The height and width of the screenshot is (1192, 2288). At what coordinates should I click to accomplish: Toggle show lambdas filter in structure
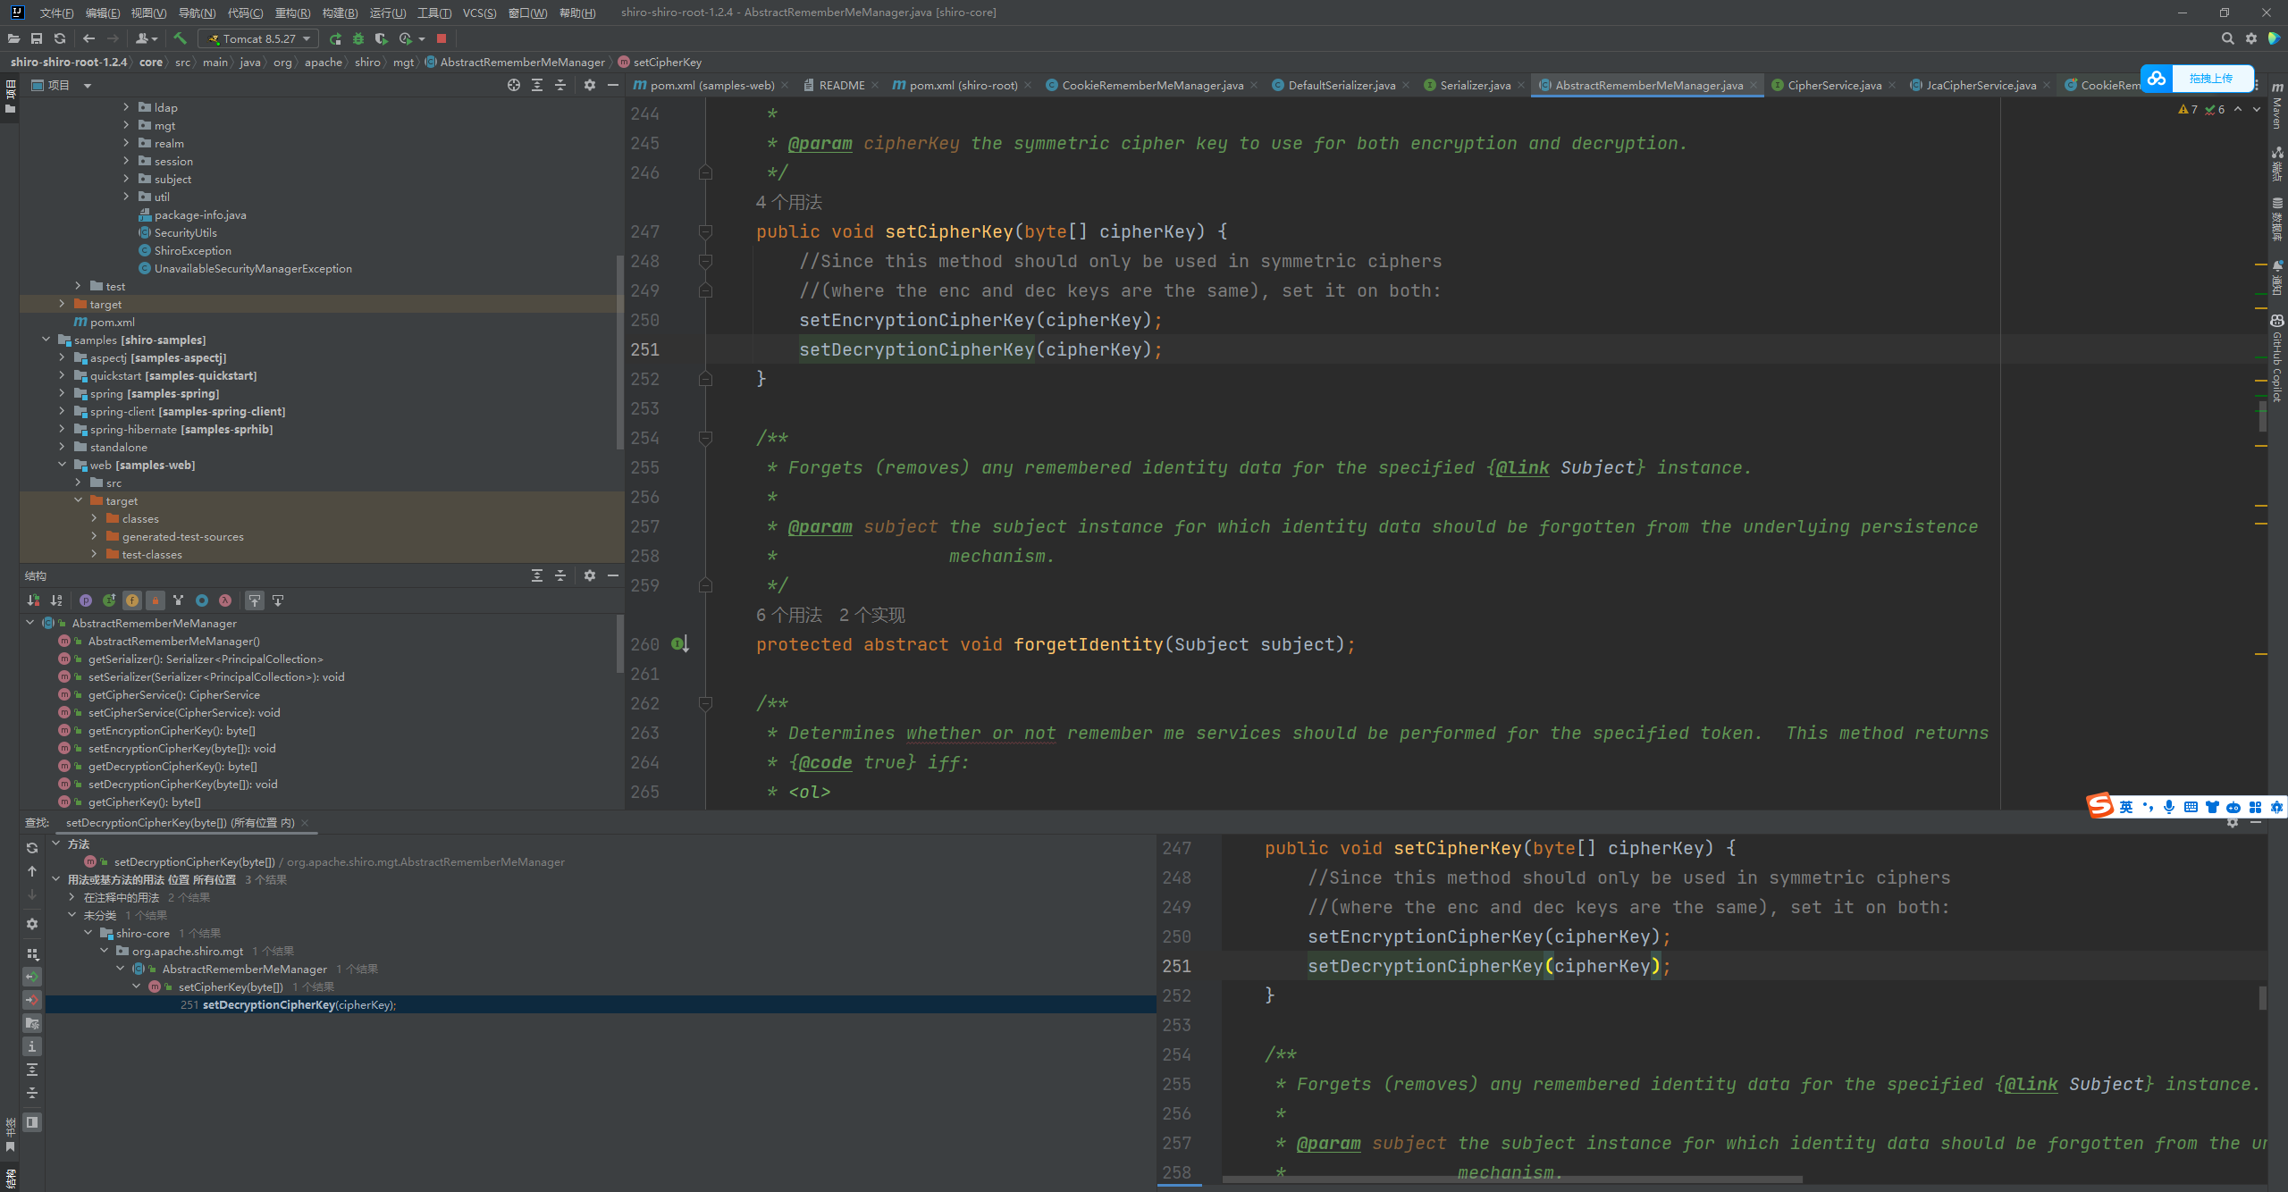click(225, 600)
